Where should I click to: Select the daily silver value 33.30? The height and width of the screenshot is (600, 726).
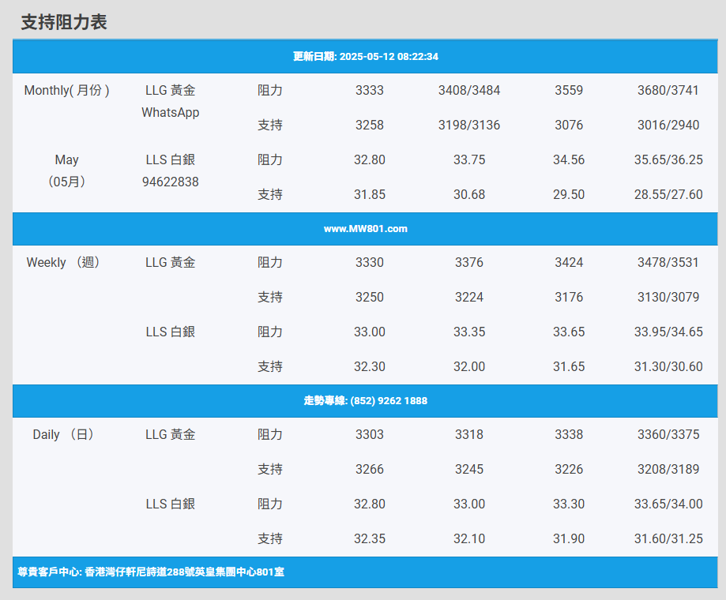click(x=569, y=504)
